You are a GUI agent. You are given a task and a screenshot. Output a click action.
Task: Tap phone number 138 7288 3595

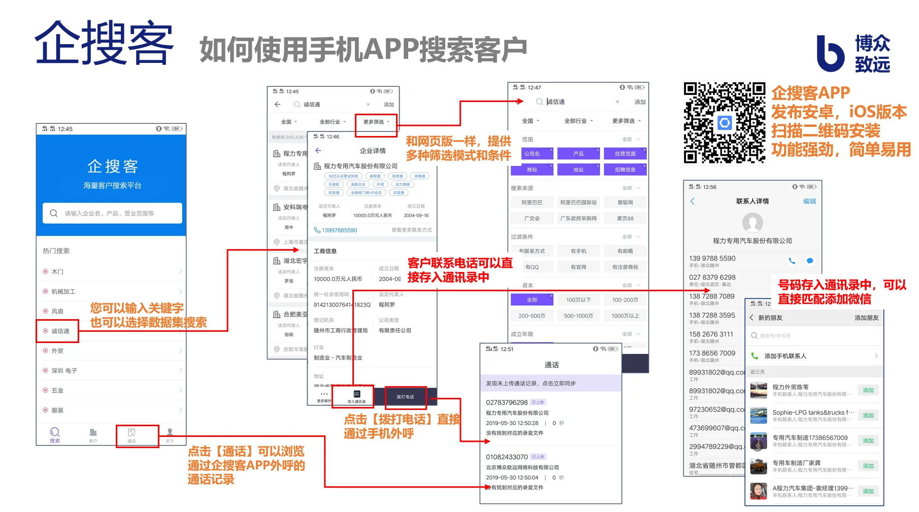pos(712,315)
